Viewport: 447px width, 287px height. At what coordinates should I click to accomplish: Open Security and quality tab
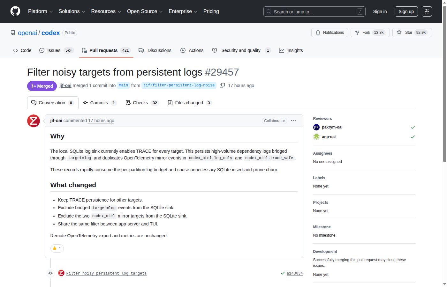(x=241, y=50)
